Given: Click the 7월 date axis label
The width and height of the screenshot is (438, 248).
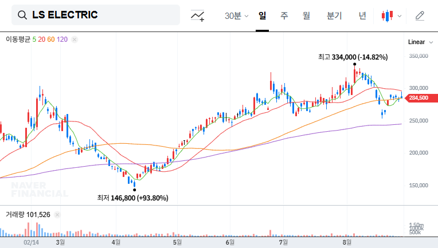Looking at the screenshot, I should (x=283, y=242).
